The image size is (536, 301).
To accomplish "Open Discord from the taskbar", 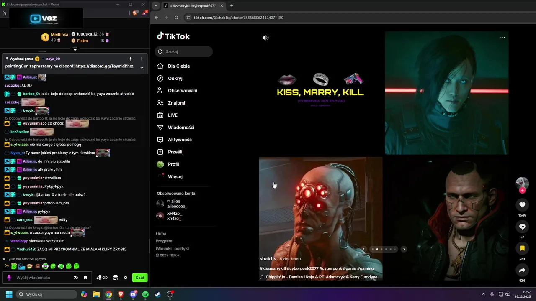I will click(133, 294).
